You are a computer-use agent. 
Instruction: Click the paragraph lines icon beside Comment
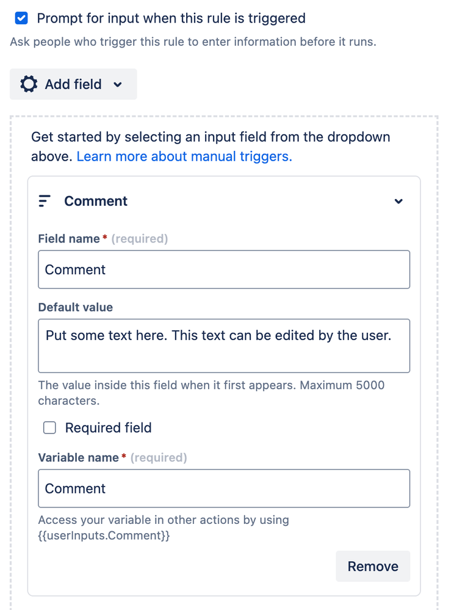[45, 201]
